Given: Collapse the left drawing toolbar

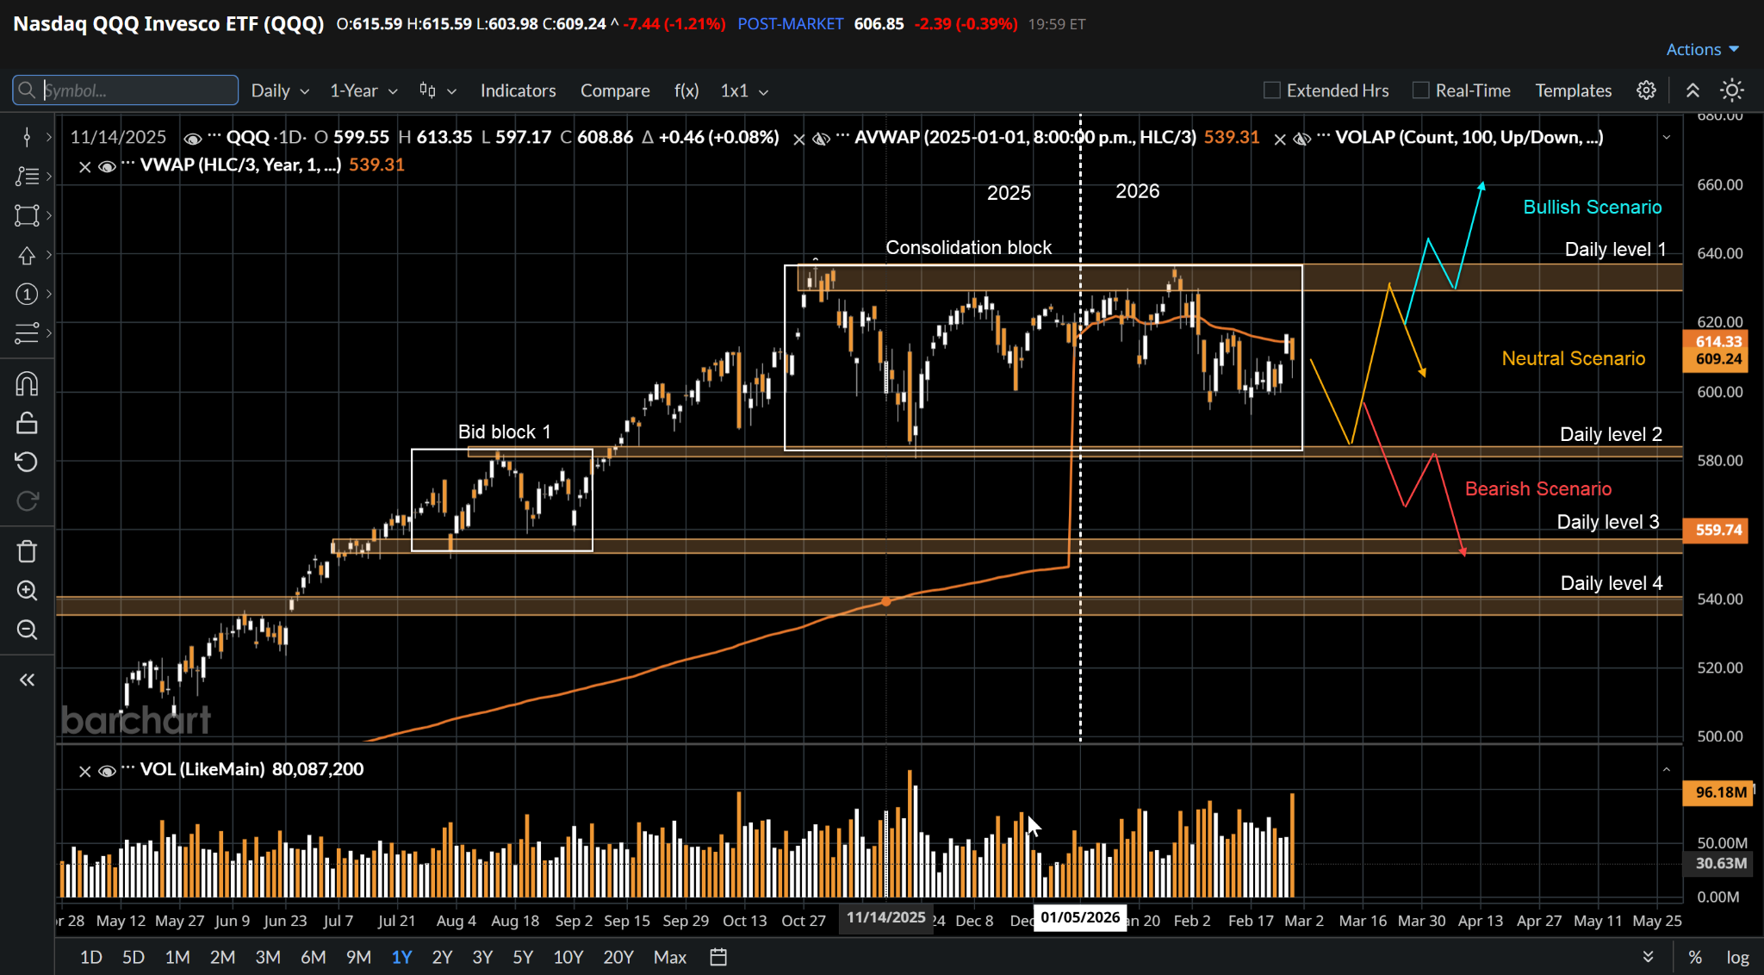Looking at the screenshot, I should click(x=27, y=680).
